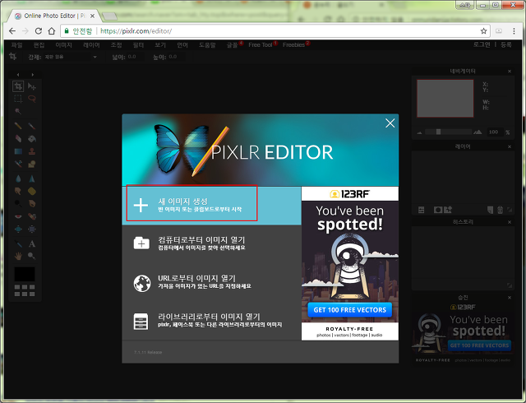
Task: Select the Red Eye Reduction tool
Action: pyautogui.click(x=18, y=216)
